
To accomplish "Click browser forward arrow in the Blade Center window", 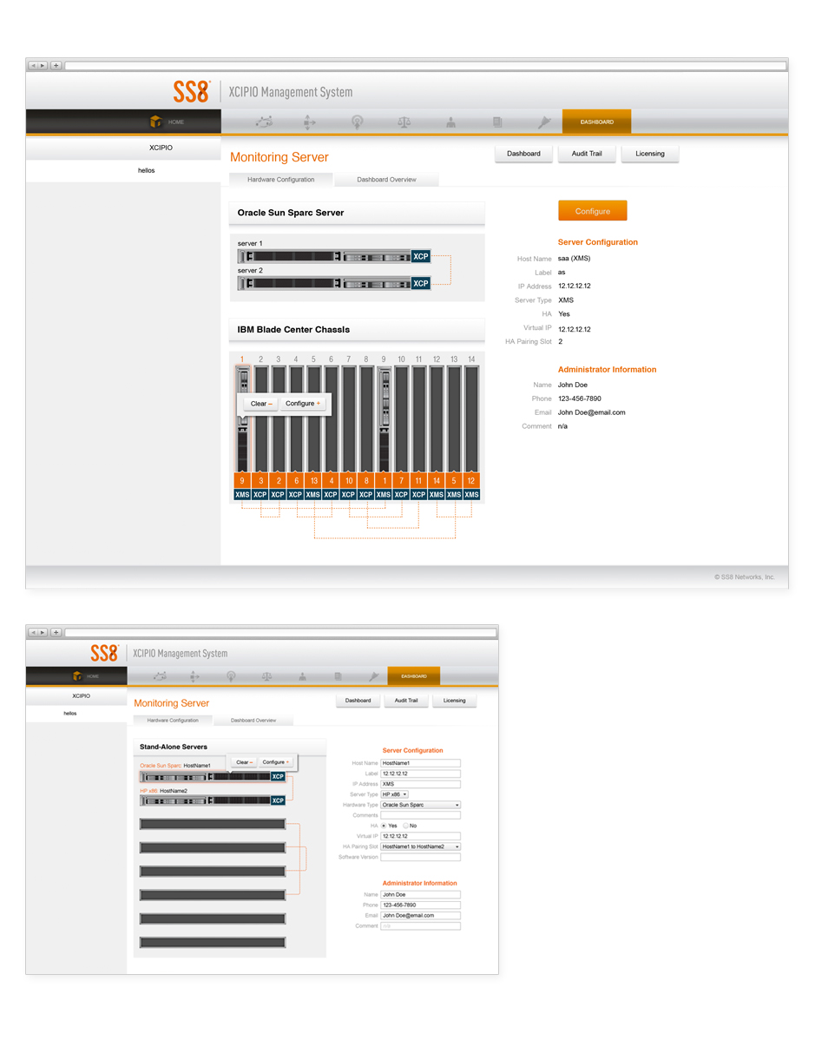I will (x=43, y=65).
